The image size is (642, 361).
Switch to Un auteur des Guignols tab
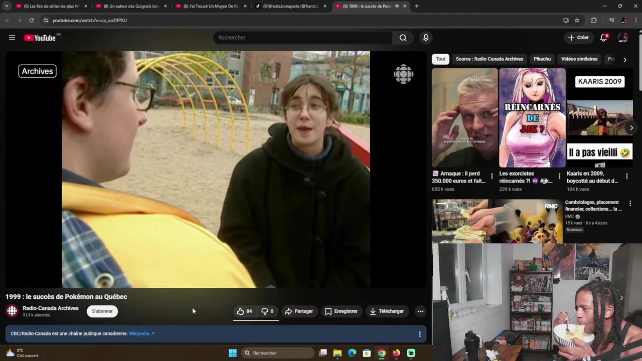tap(130, 6)
